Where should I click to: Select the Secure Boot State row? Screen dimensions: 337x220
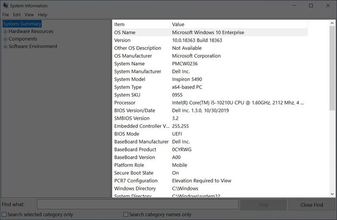210,173
